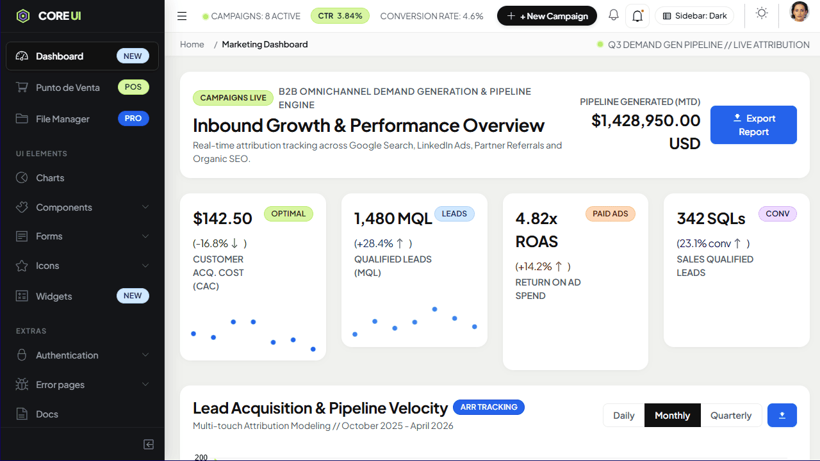820x461 pixels.
Task: Open File Manager menu item
Action: click(x=82, y=119)
